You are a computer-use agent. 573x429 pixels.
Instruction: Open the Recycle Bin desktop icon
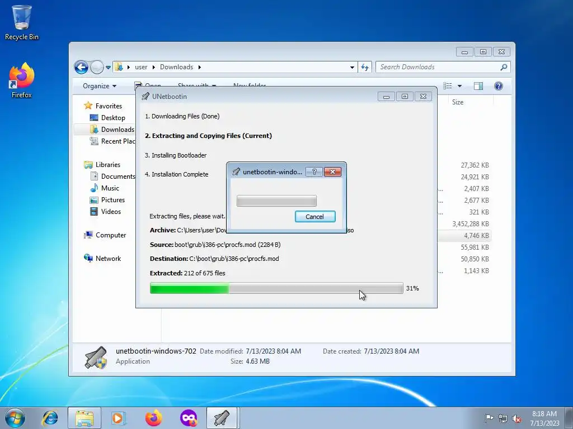[x=22, y=22]
